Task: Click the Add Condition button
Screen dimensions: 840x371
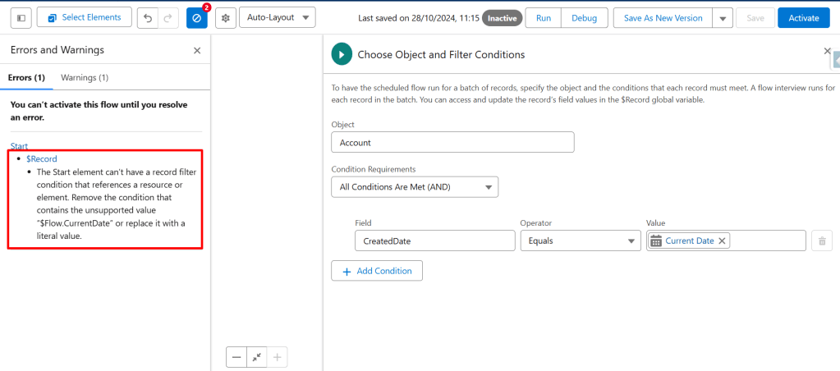Action: pos(377,271)
